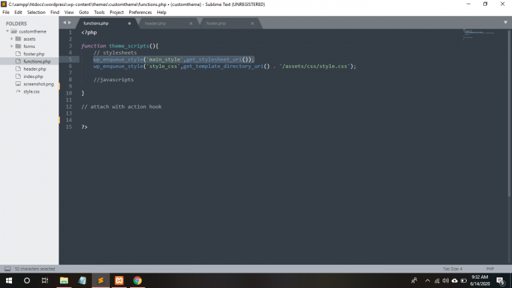The image size is (512, 288).
Task: Click the editor vertical scrollbar
Action: [509, 113]
